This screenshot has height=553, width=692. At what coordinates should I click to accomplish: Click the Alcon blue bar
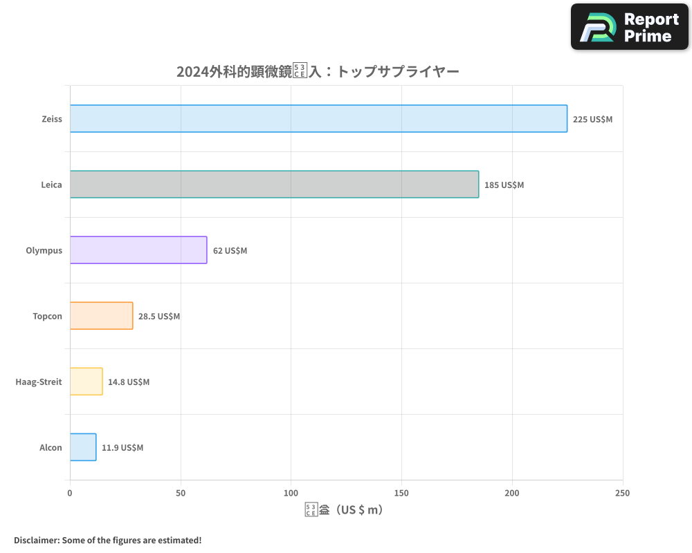(82, 447)
